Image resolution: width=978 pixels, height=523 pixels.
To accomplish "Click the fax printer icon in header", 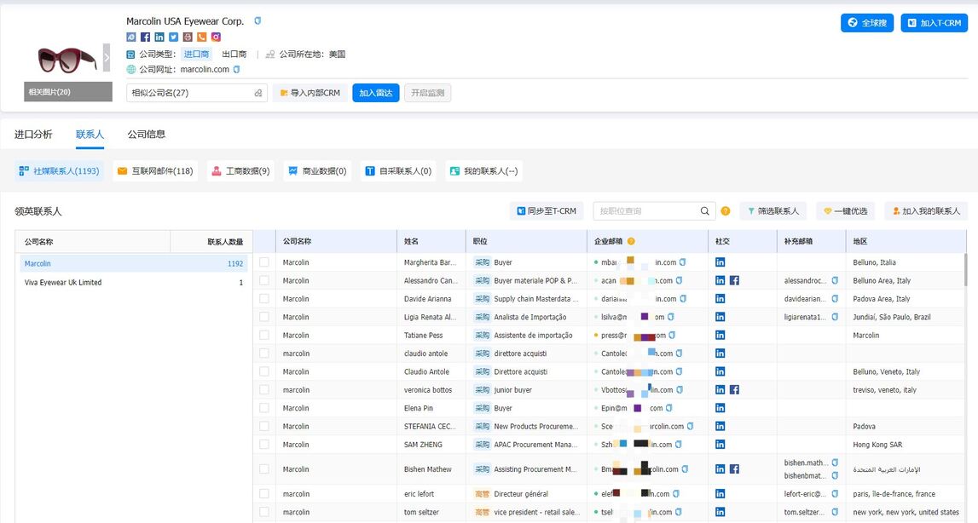I will tap(188, 37).
